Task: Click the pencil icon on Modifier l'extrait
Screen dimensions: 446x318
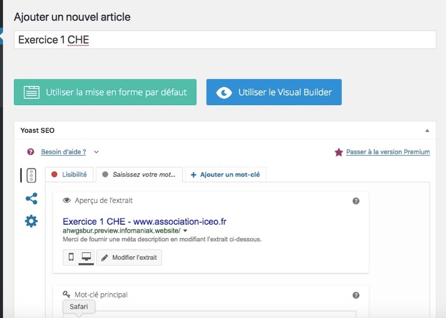Action: click(105, 258)
